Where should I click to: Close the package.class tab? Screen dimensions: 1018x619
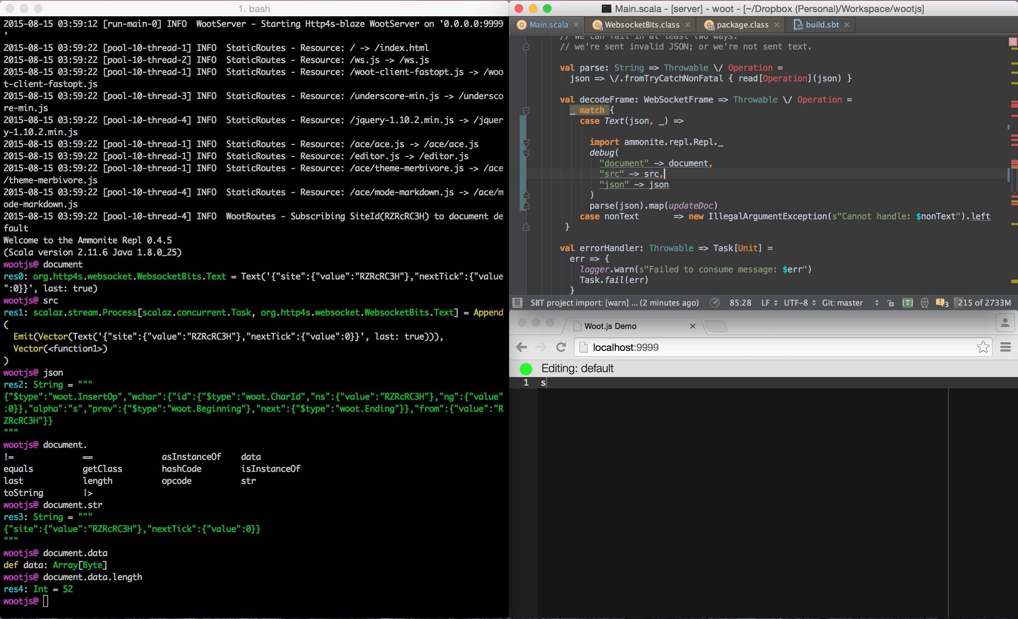[777, 25]
